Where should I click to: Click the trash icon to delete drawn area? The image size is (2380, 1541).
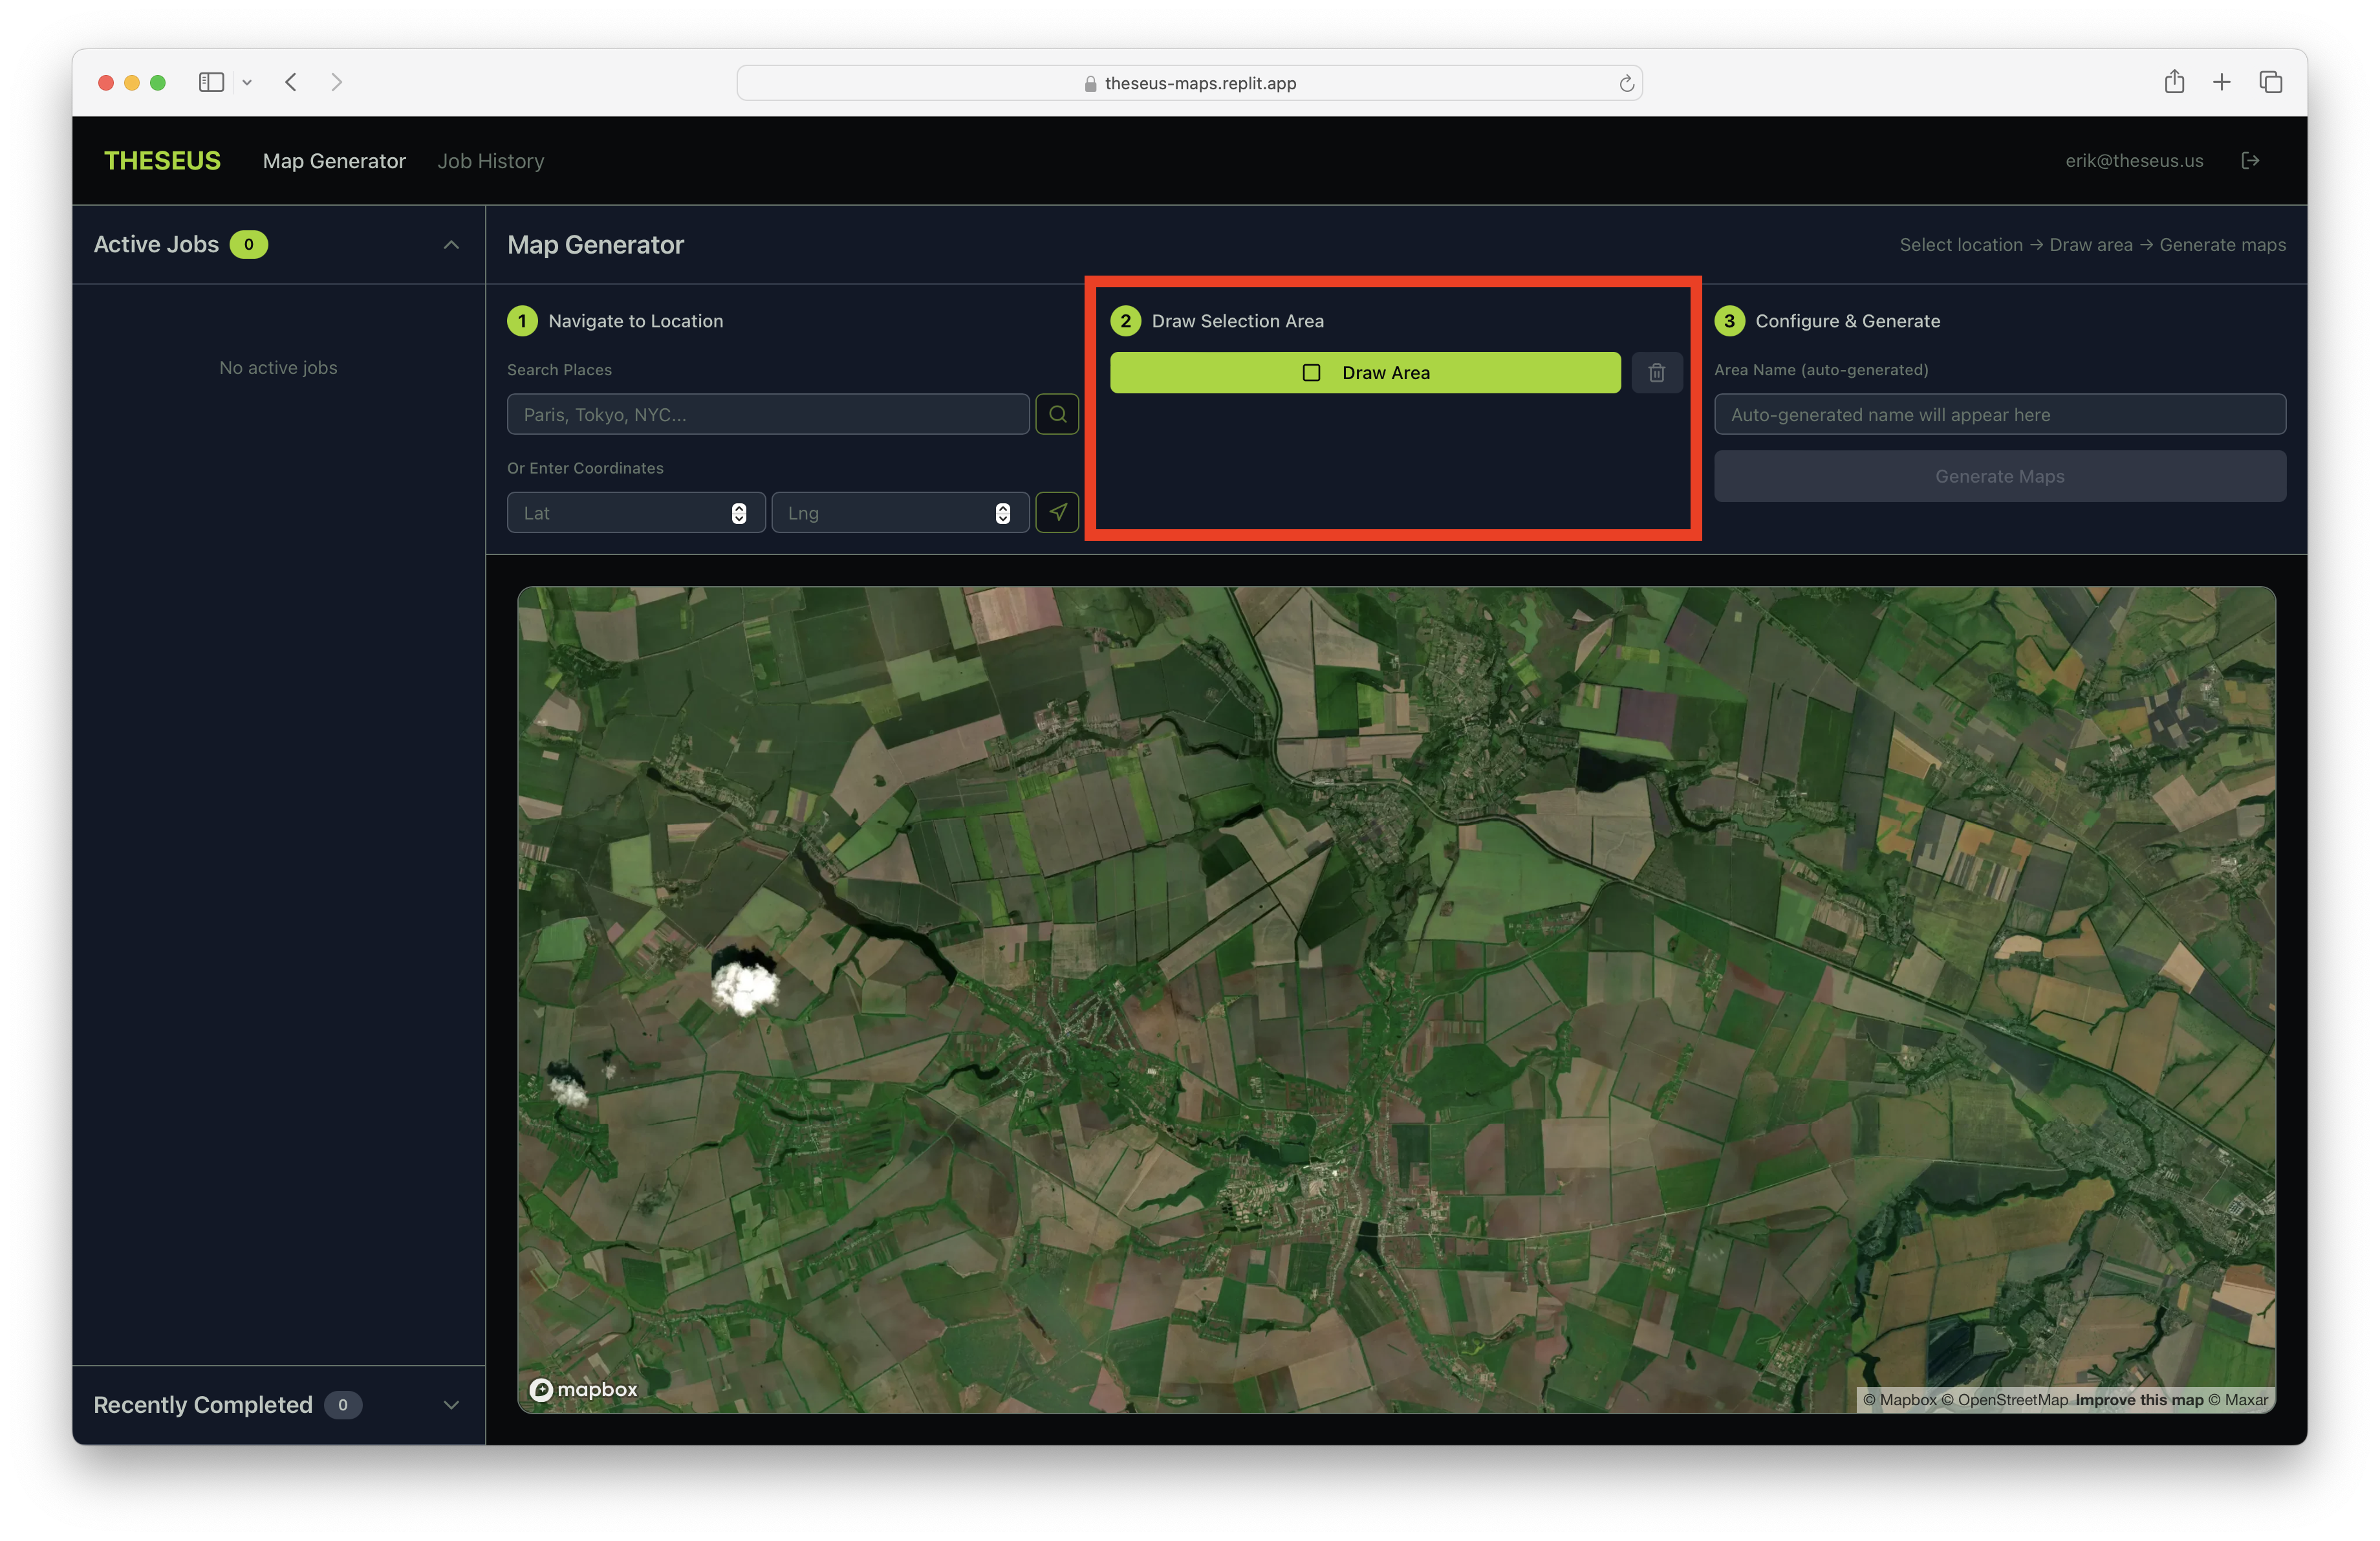[1656, 372]
